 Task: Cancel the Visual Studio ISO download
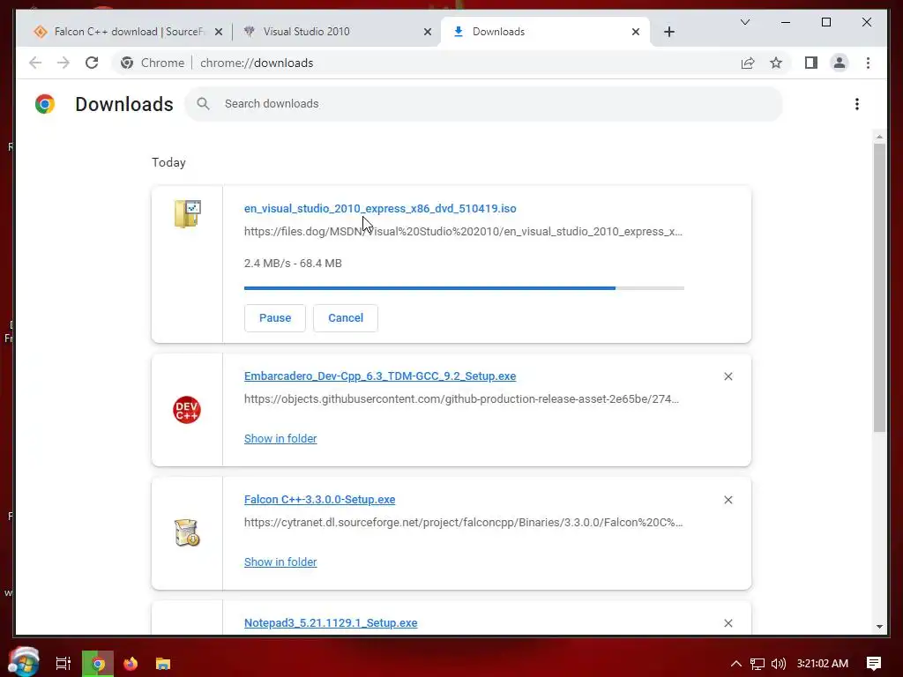tap(346, 317)
